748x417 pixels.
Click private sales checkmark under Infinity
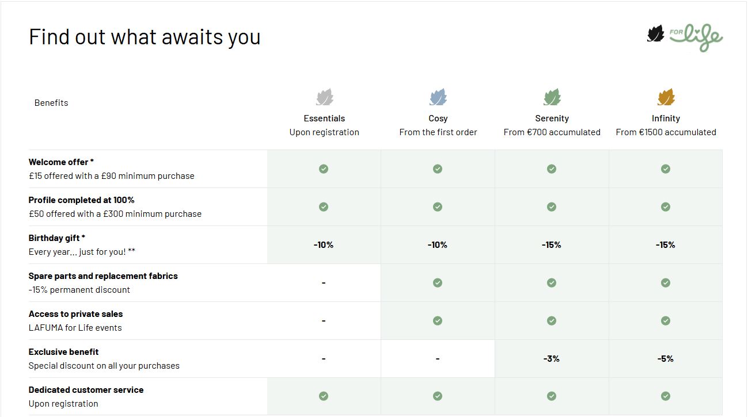click(666, 320)
